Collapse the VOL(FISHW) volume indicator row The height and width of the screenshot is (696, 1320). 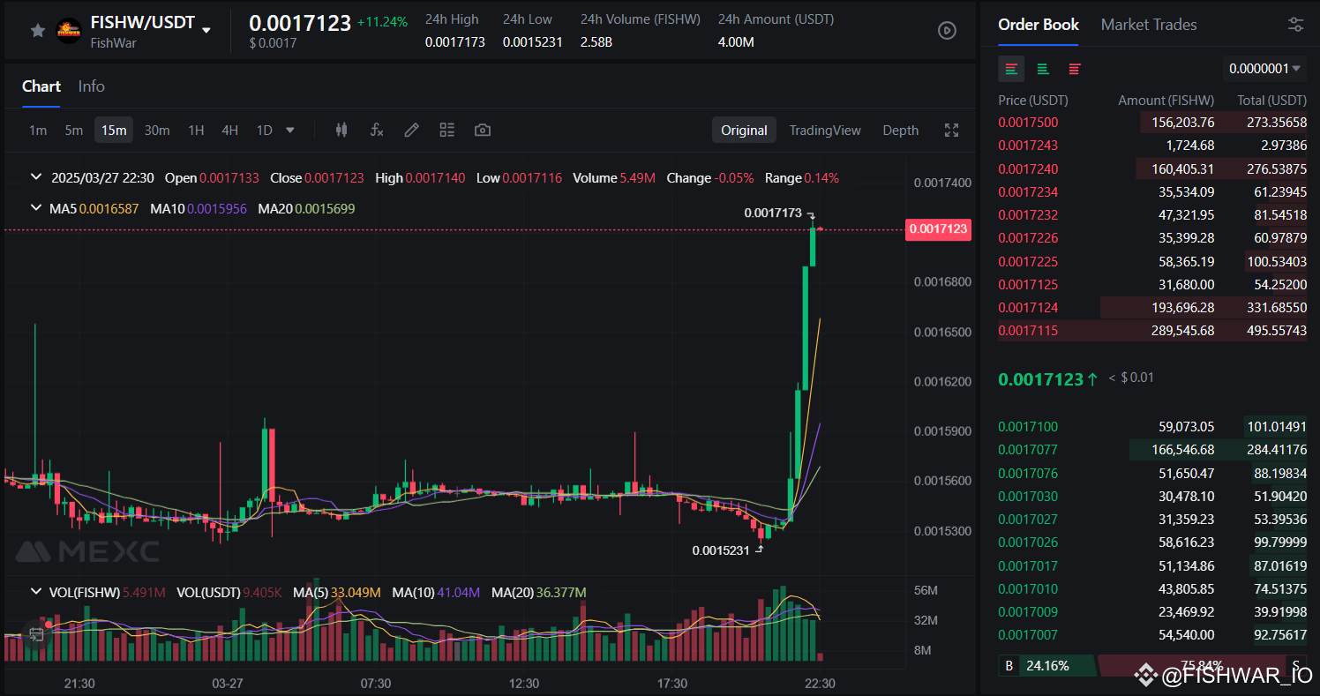[36, 592]
